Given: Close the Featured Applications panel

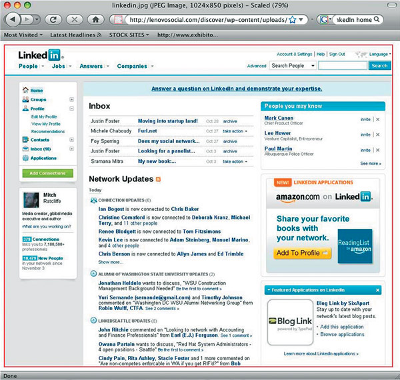Looking at the screenshot, I should 378,290.
